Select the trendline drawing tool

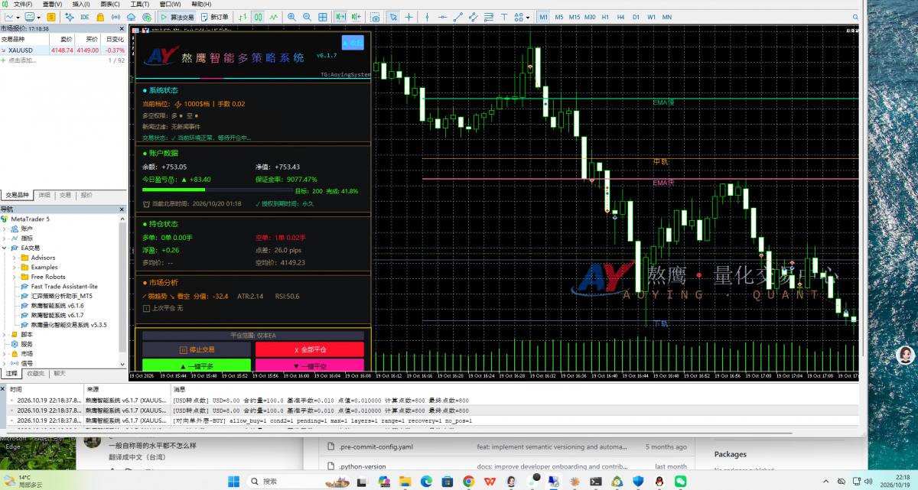(458, 17)
